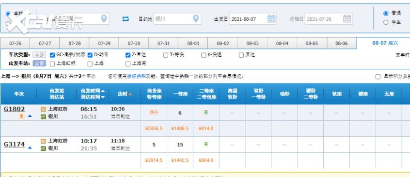Check the 其他 train type
The width and height of the screenshot is (410, 177).
click(241, 55)
